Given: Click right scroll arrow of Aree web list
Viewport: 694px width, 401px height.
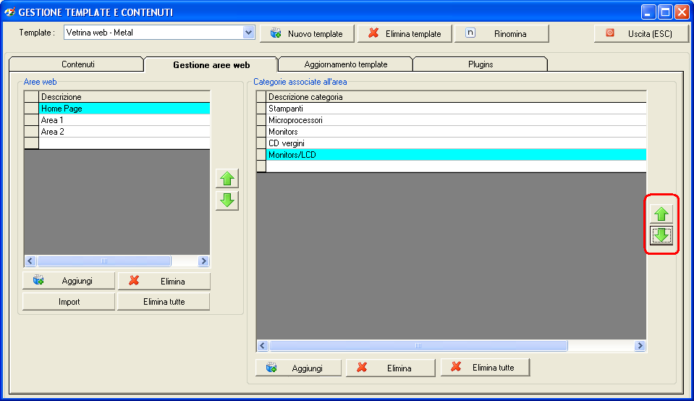Looking at the screenshot, I should [203, 261].
